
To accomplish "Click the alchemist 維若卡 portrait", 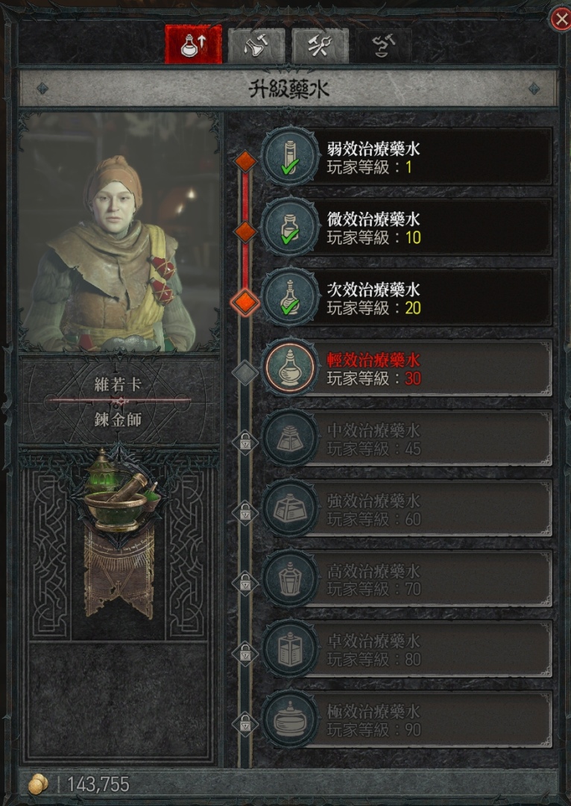I will click(119, 232).
